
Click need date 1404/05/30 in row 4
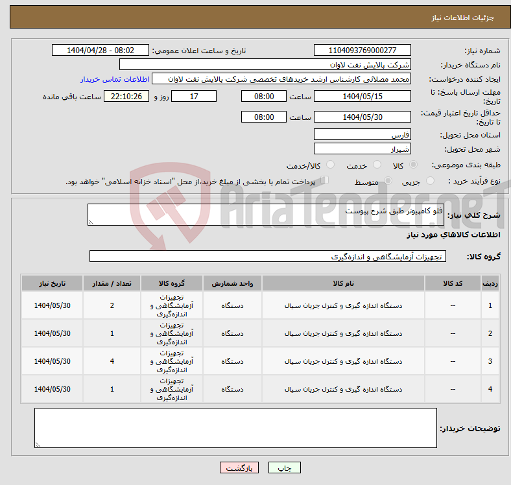point(52,389)
